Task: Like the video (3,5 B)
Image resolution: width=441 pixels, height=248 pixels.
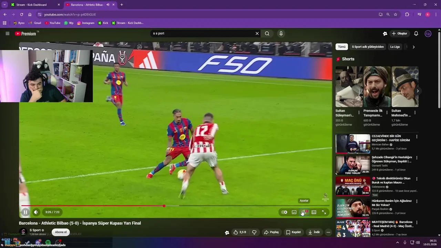Action: (240, 232)
